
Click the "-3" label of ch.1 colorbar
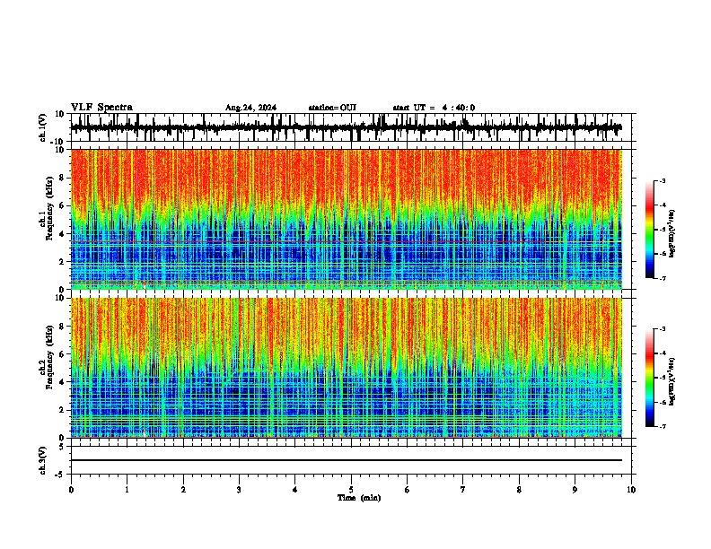(x=662, y=180)
